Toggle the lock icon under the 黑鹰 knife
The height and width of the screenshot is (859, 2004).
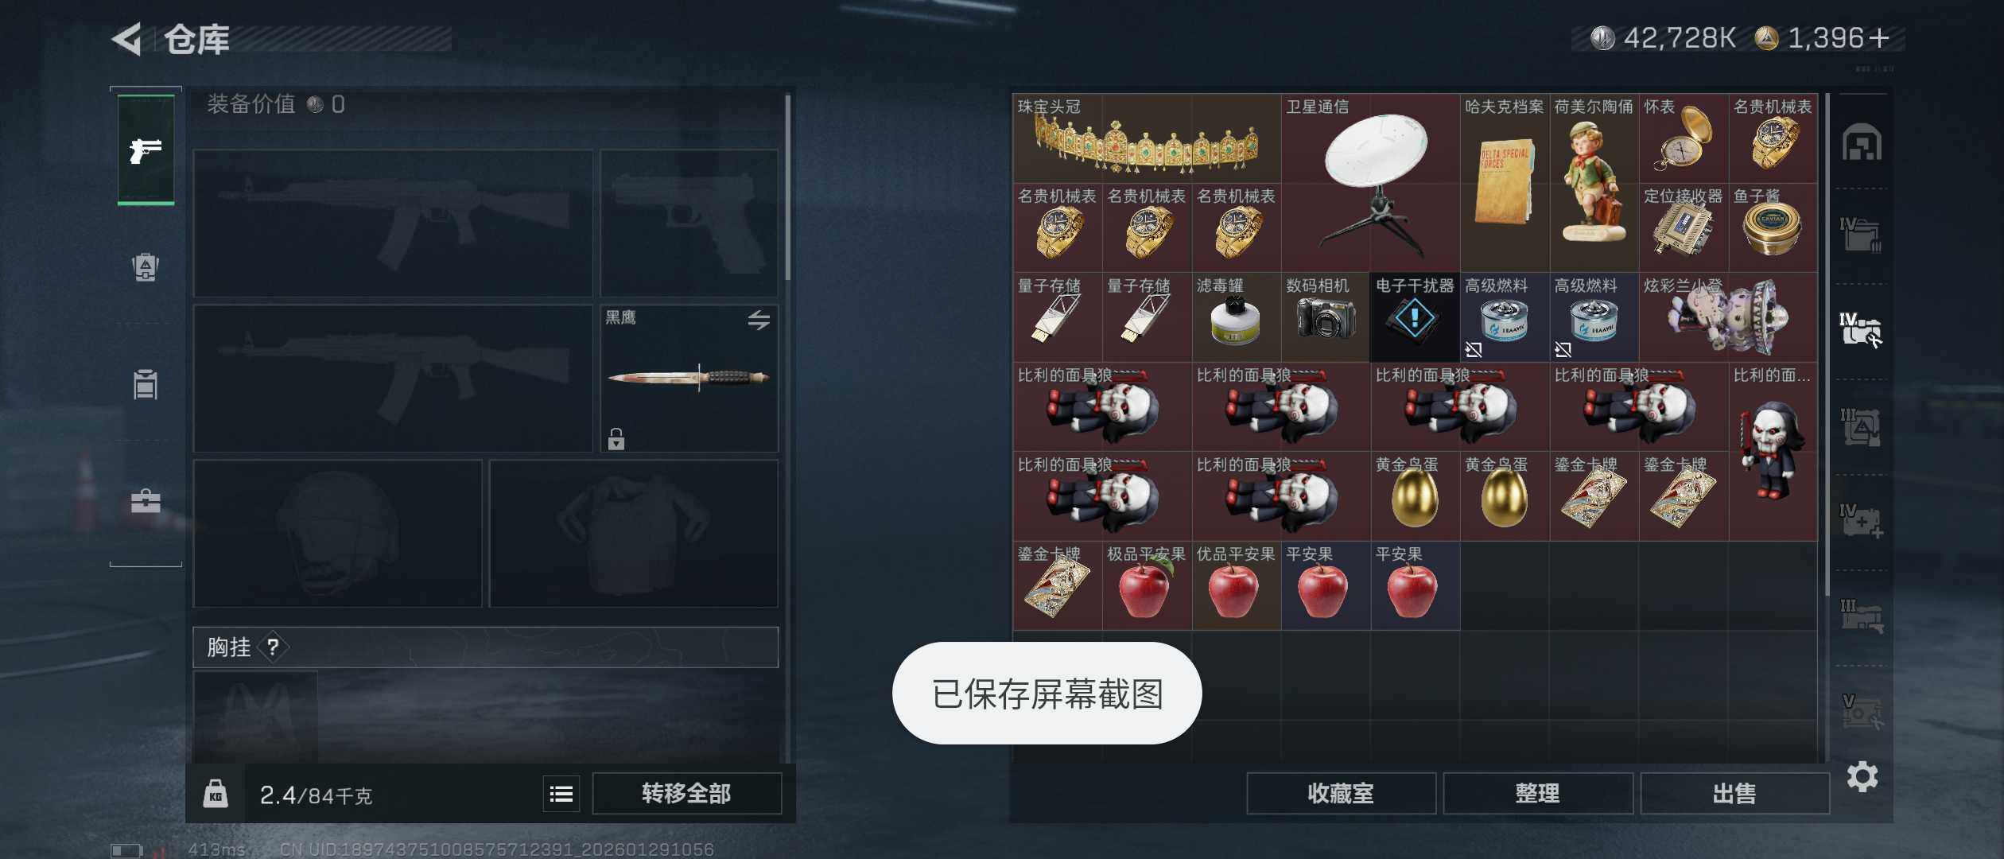click(616, 439)
